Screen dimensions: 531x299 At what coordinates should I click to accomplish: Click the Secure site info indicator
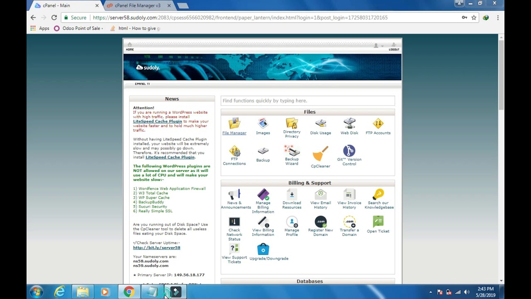pos(75,17)
